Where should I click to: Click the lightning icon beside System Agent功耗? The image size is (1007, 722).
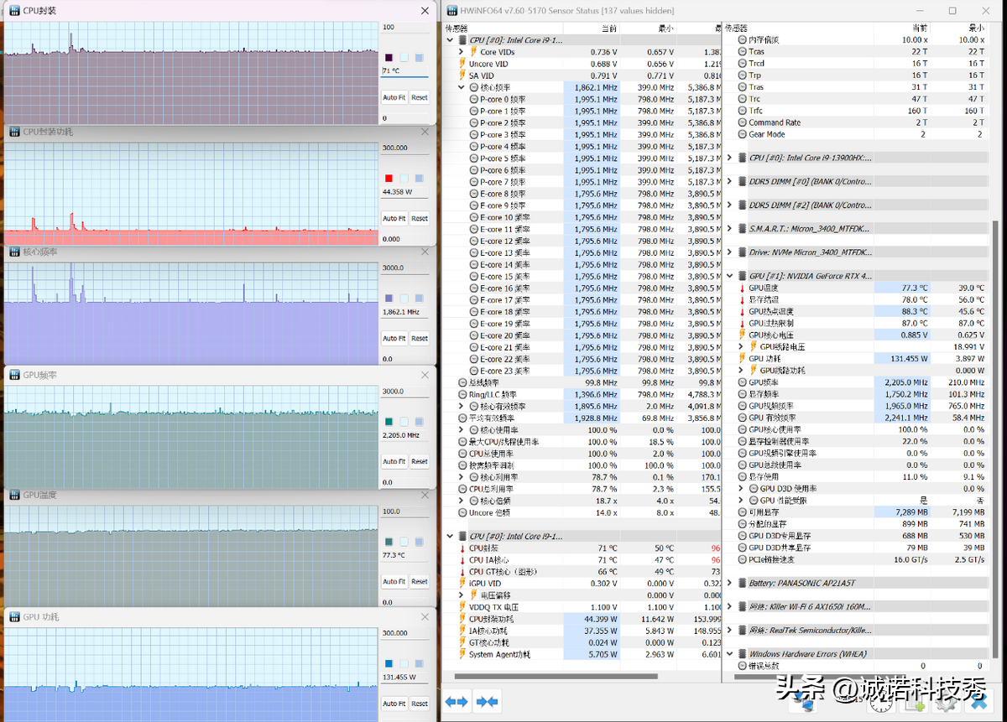[462, 654]
